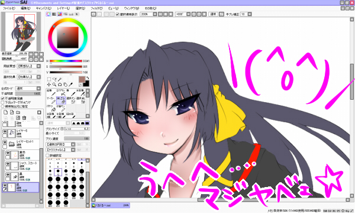Choose the 筆 brush tool

click(71, 93)
